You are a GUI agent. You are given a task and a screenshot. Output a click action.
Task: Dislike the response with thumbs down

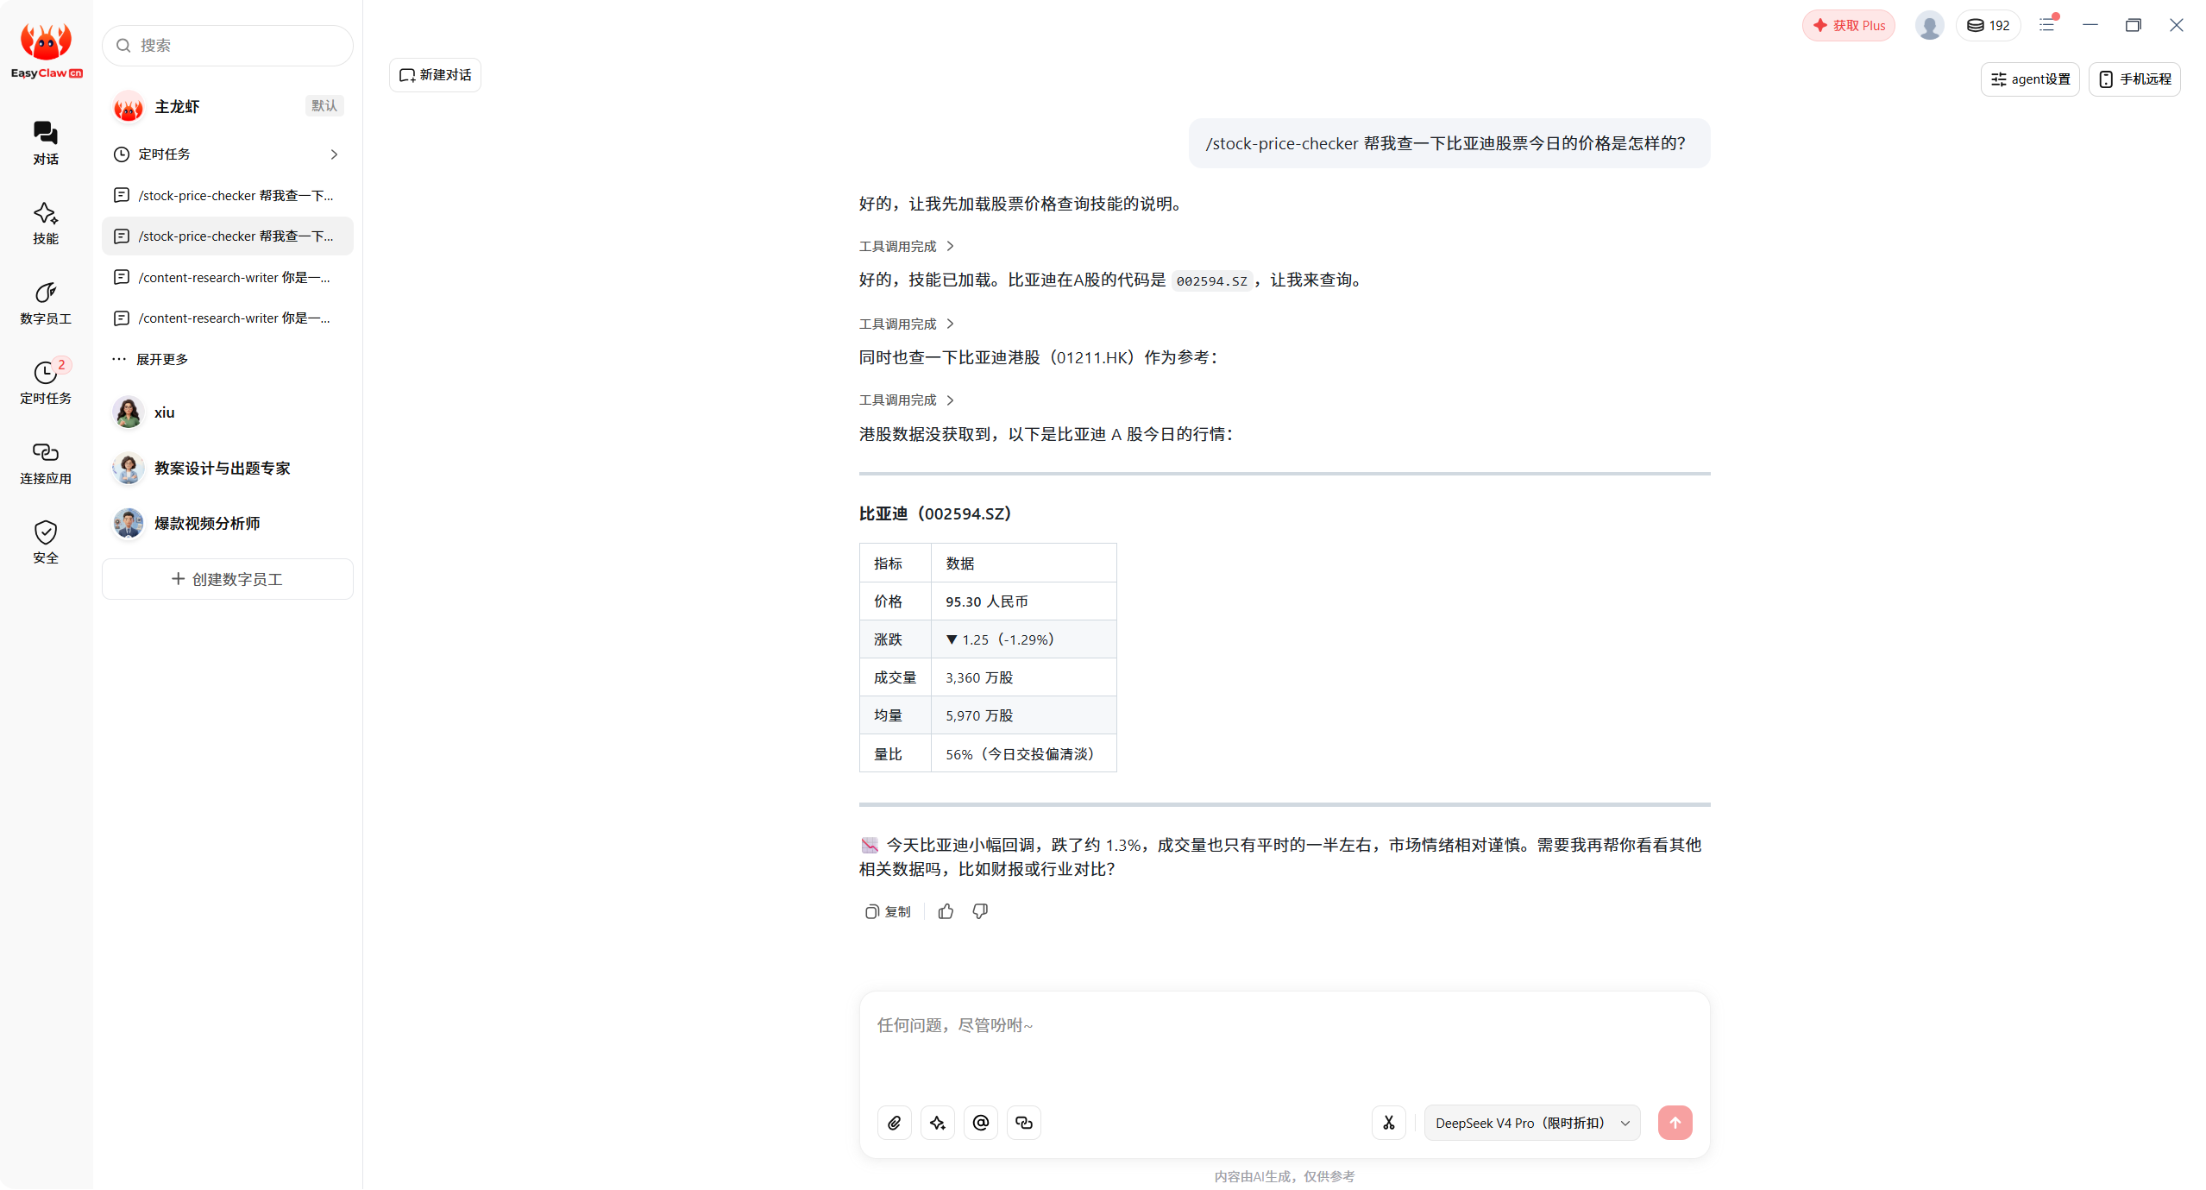[x=980, y=911]
